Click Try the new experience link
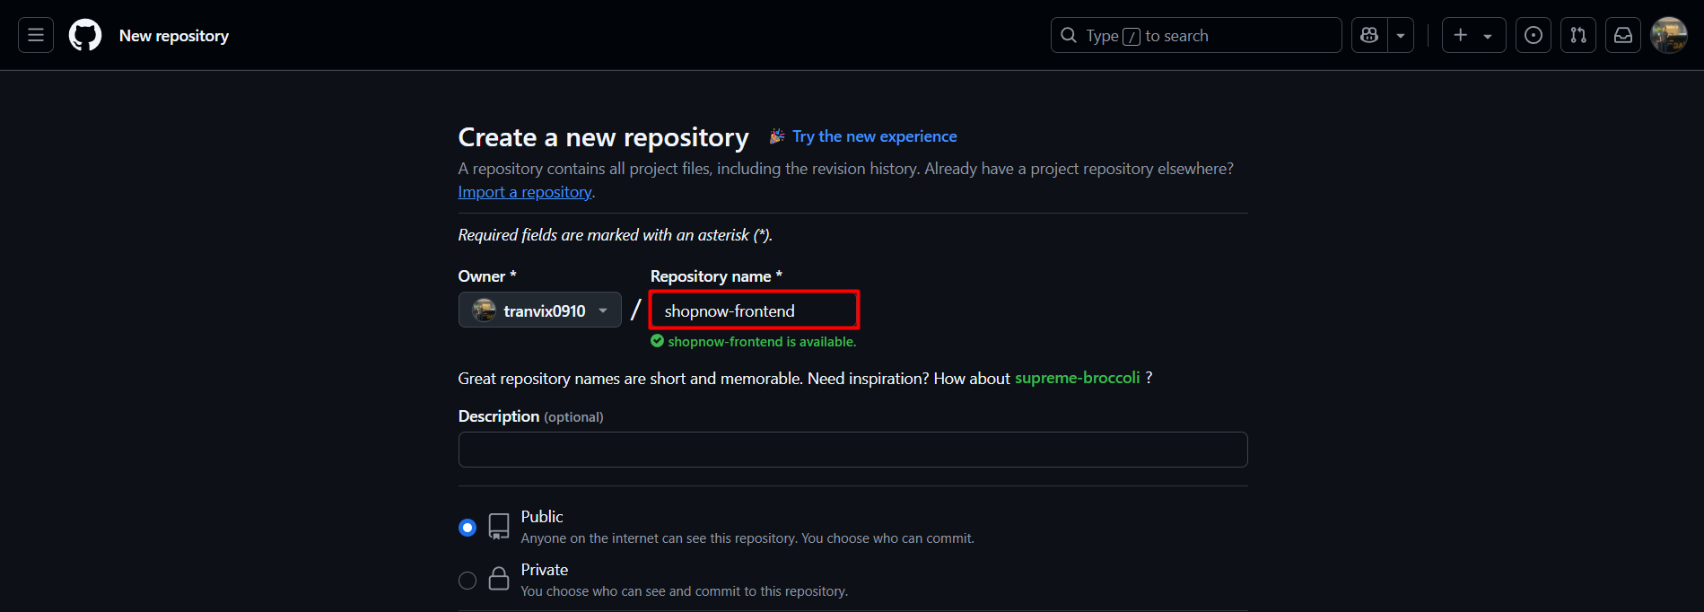This screenshot has height=612, width=1704. [875, 136]
